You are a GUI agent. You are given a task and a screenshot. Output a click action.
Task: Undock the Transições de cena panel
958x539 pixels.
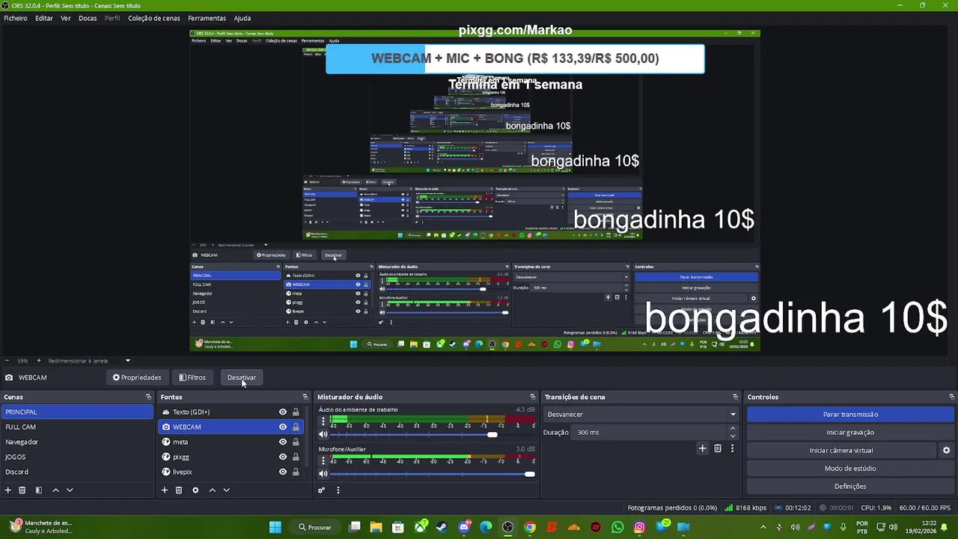click(x=736, y=397)
